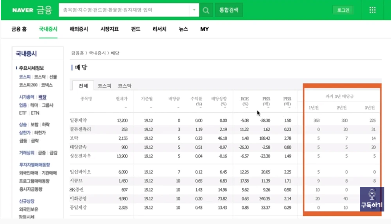Open the 리서치 menu
The image size is (391, 224).
pyautogui.click(x=160, y=29)
